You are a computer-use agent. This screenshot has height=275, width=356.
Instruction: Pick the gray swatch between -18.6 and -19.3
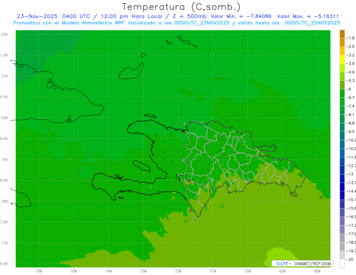[x=342, y=247]
